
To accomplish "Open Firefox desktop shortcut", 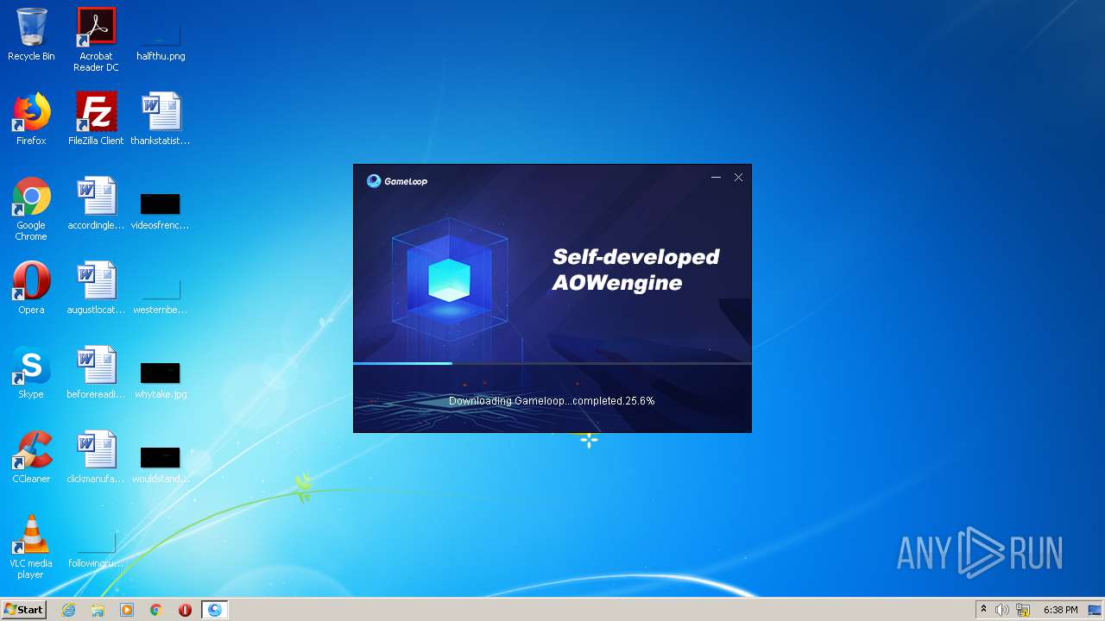I will click(31, 120).
